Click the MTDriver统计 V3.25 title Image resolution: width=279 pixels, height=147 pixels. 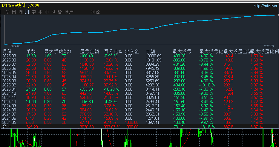(x=20, y=6)
